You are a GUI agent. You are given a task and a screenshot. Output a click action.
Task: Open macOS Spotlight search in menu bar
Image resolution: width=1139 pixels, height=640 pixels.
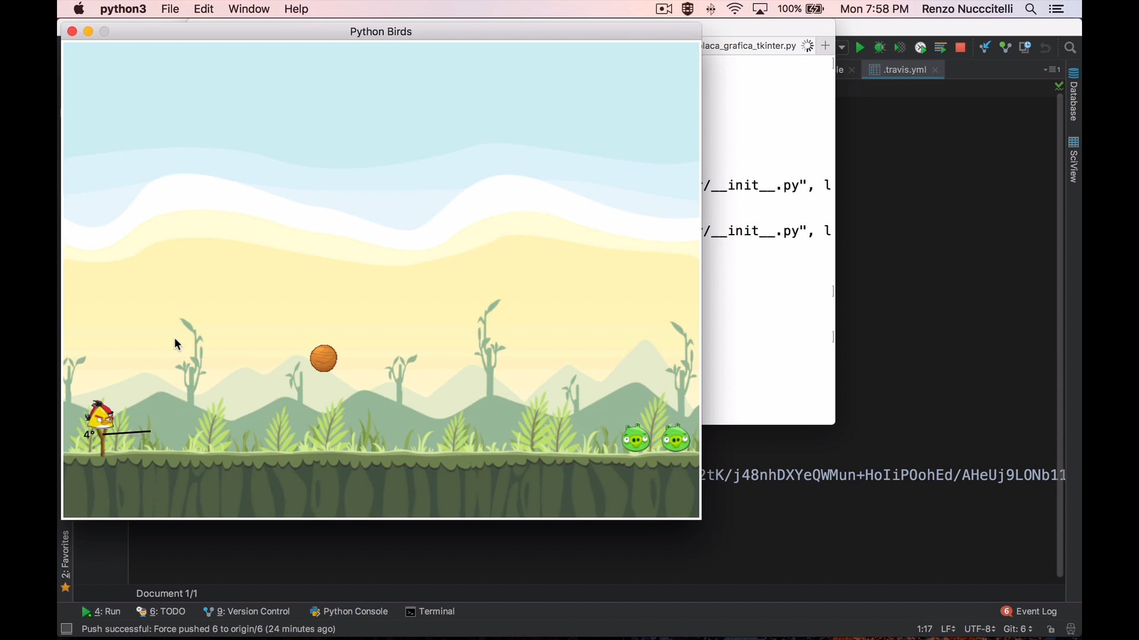1031,9
